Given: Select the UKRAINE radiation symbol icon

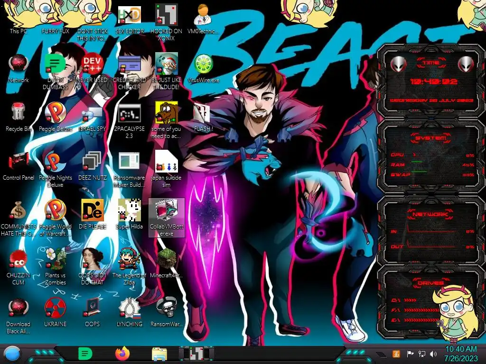Looking at the screenshot, I should click(55, 313).
